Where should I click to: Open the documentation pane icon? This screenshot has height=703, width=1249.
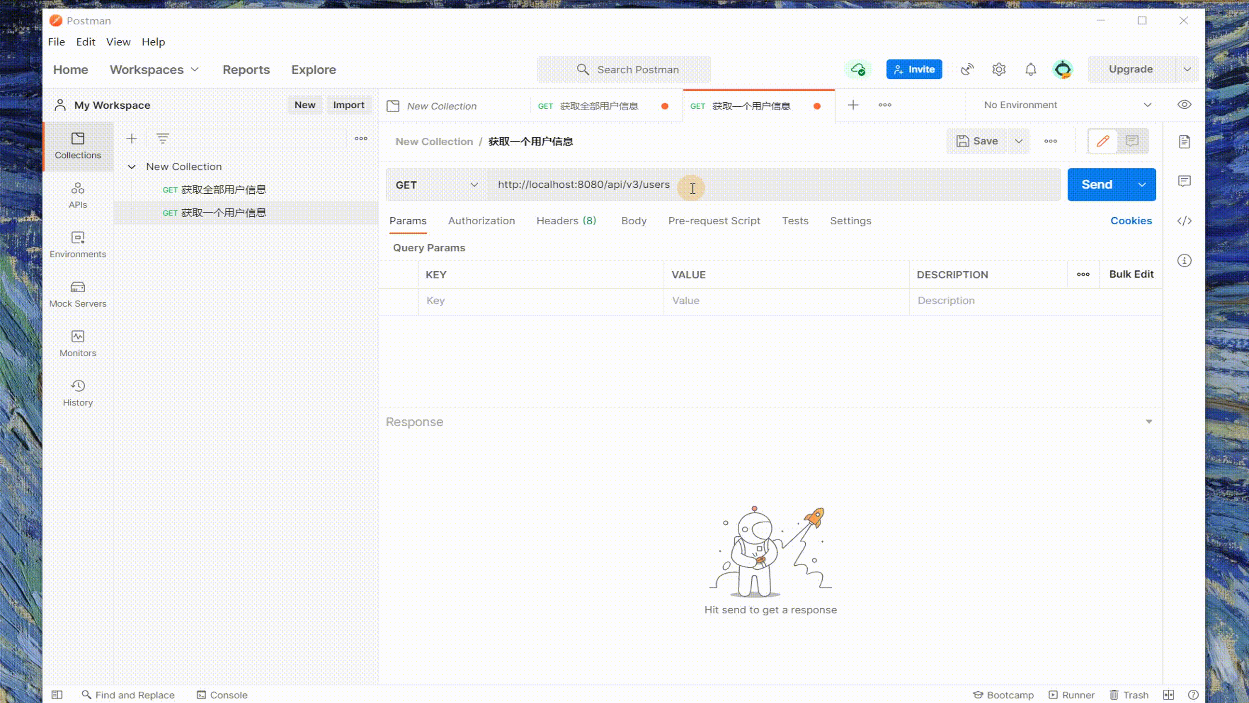click(1185, 142)
